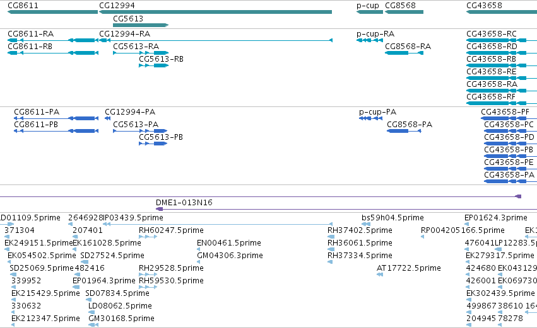Select feature 371304

click(x=6, y=237)
